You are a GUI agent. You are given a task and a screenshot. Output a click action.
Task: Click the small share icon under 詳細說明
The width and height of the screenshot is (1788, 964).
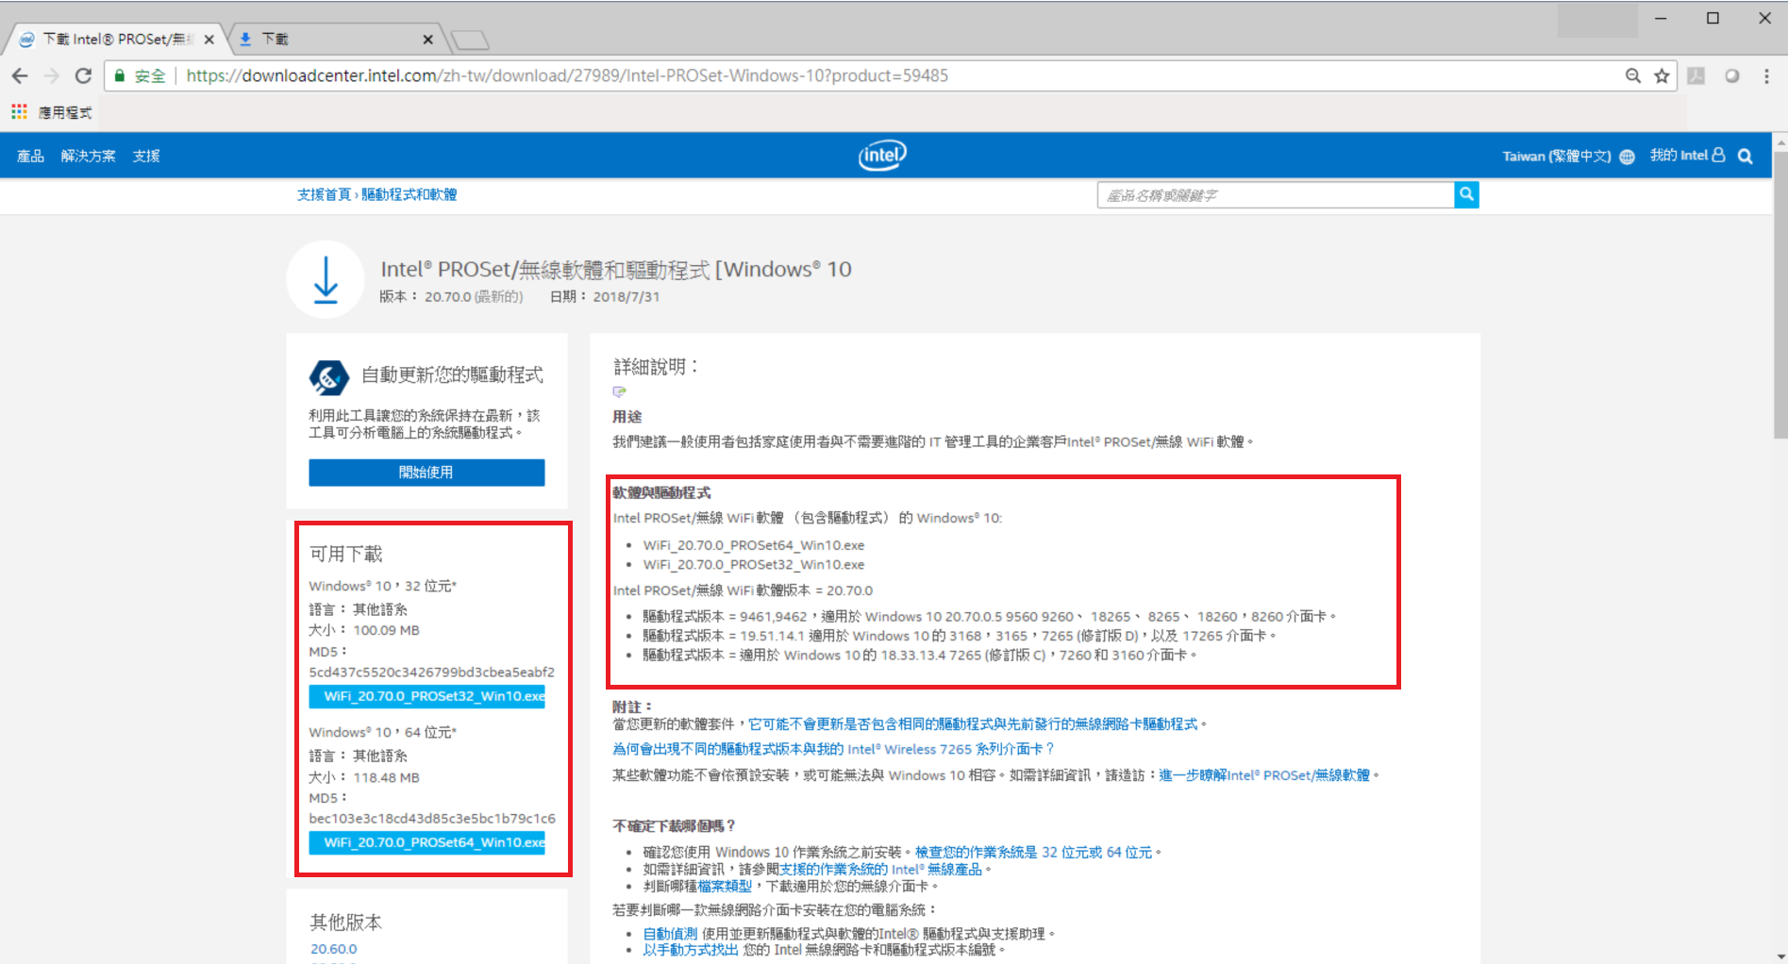coord(619,391)
